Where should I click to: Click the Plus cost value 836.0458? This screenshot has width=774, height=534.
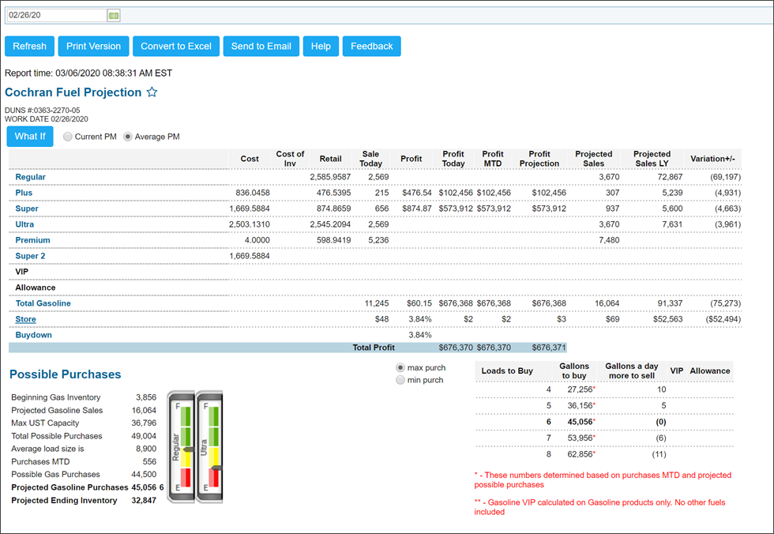tap(253, 193)
